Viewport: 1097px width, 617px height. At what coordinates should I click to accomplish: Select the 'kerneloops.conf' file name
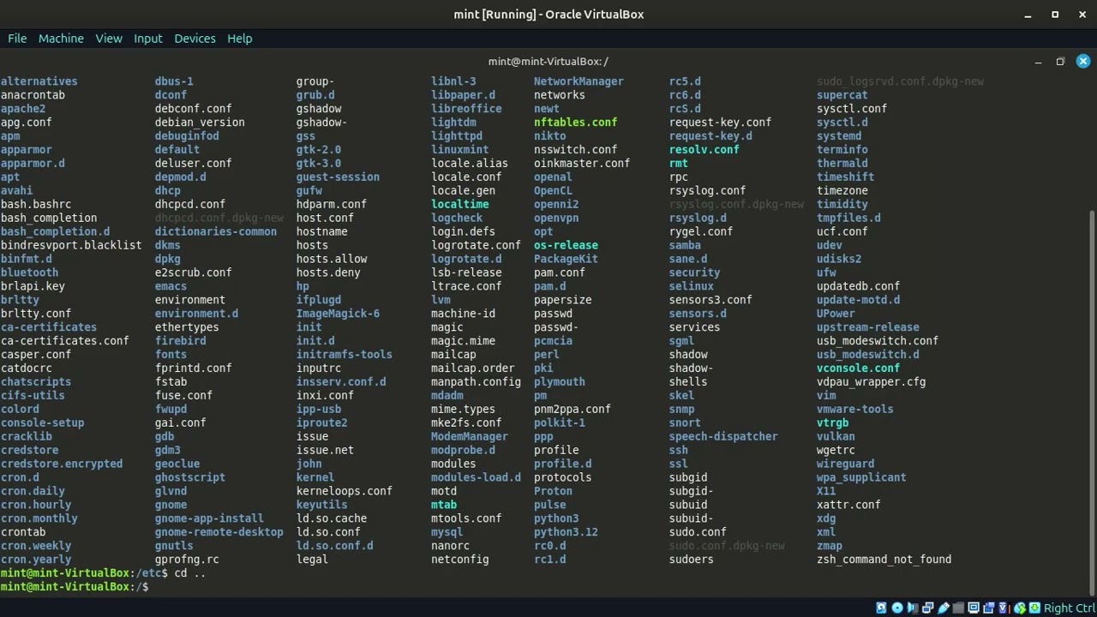345,491
